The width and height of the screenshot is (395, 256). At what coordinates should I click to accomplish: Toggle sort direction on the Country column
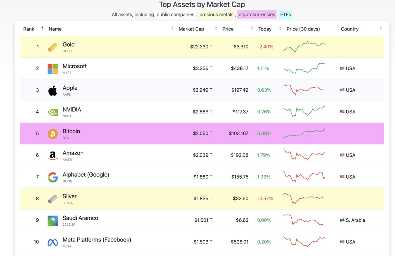click(x=380, y=29)
